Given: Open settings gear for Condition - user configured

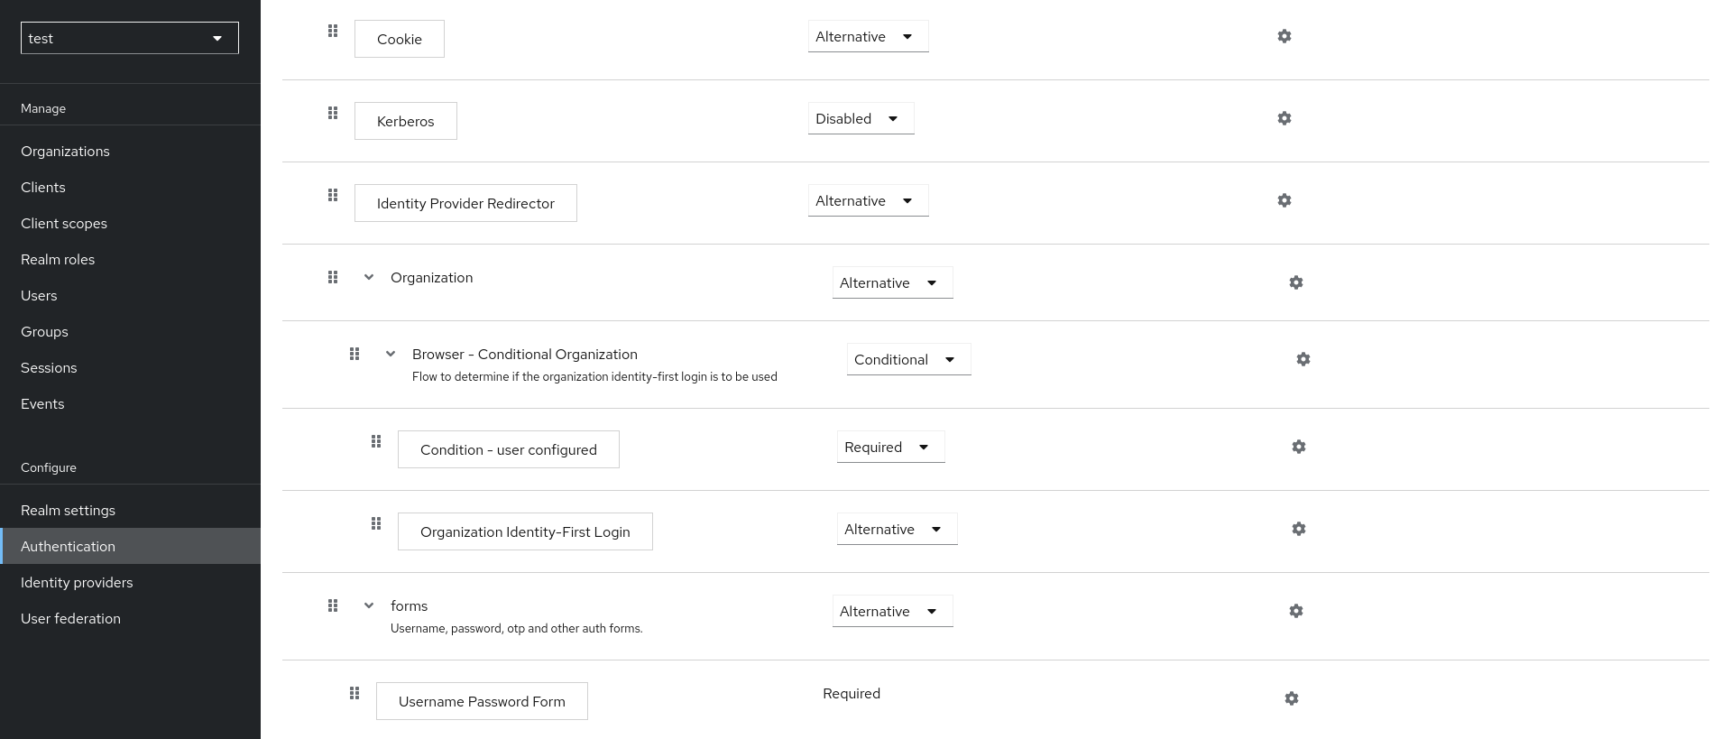Looking at the screenshot, I should 1299,447.
